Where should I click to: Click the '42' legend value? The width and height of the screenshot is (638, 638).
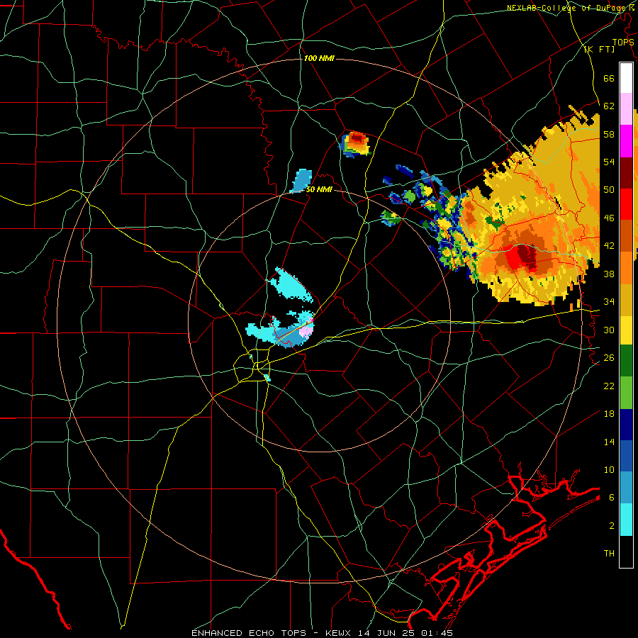(609, 246)
